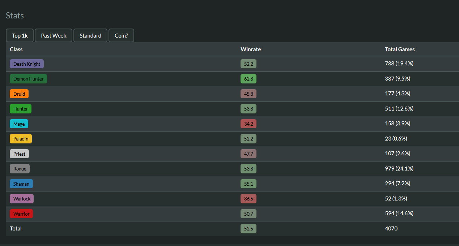Open the Demon Hunter class tag
The height and width of the screenshot is (246, 459).
[28, 79]
